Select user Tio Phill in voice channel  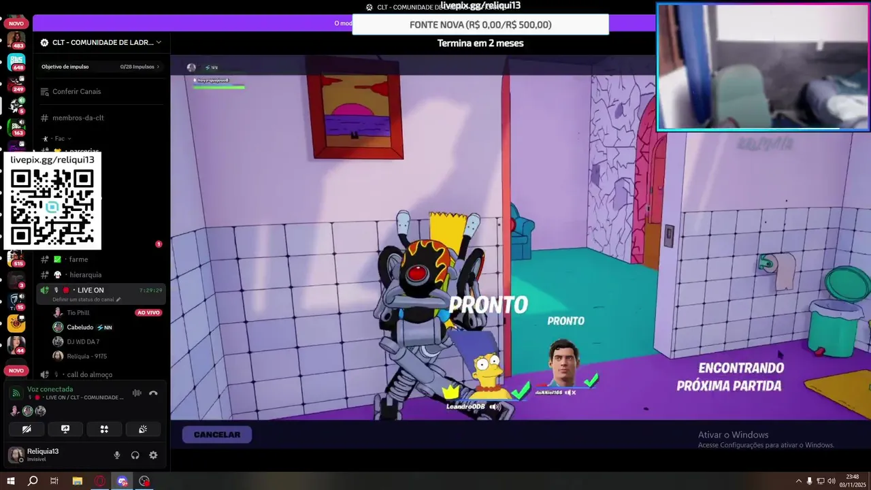(78, 312)
